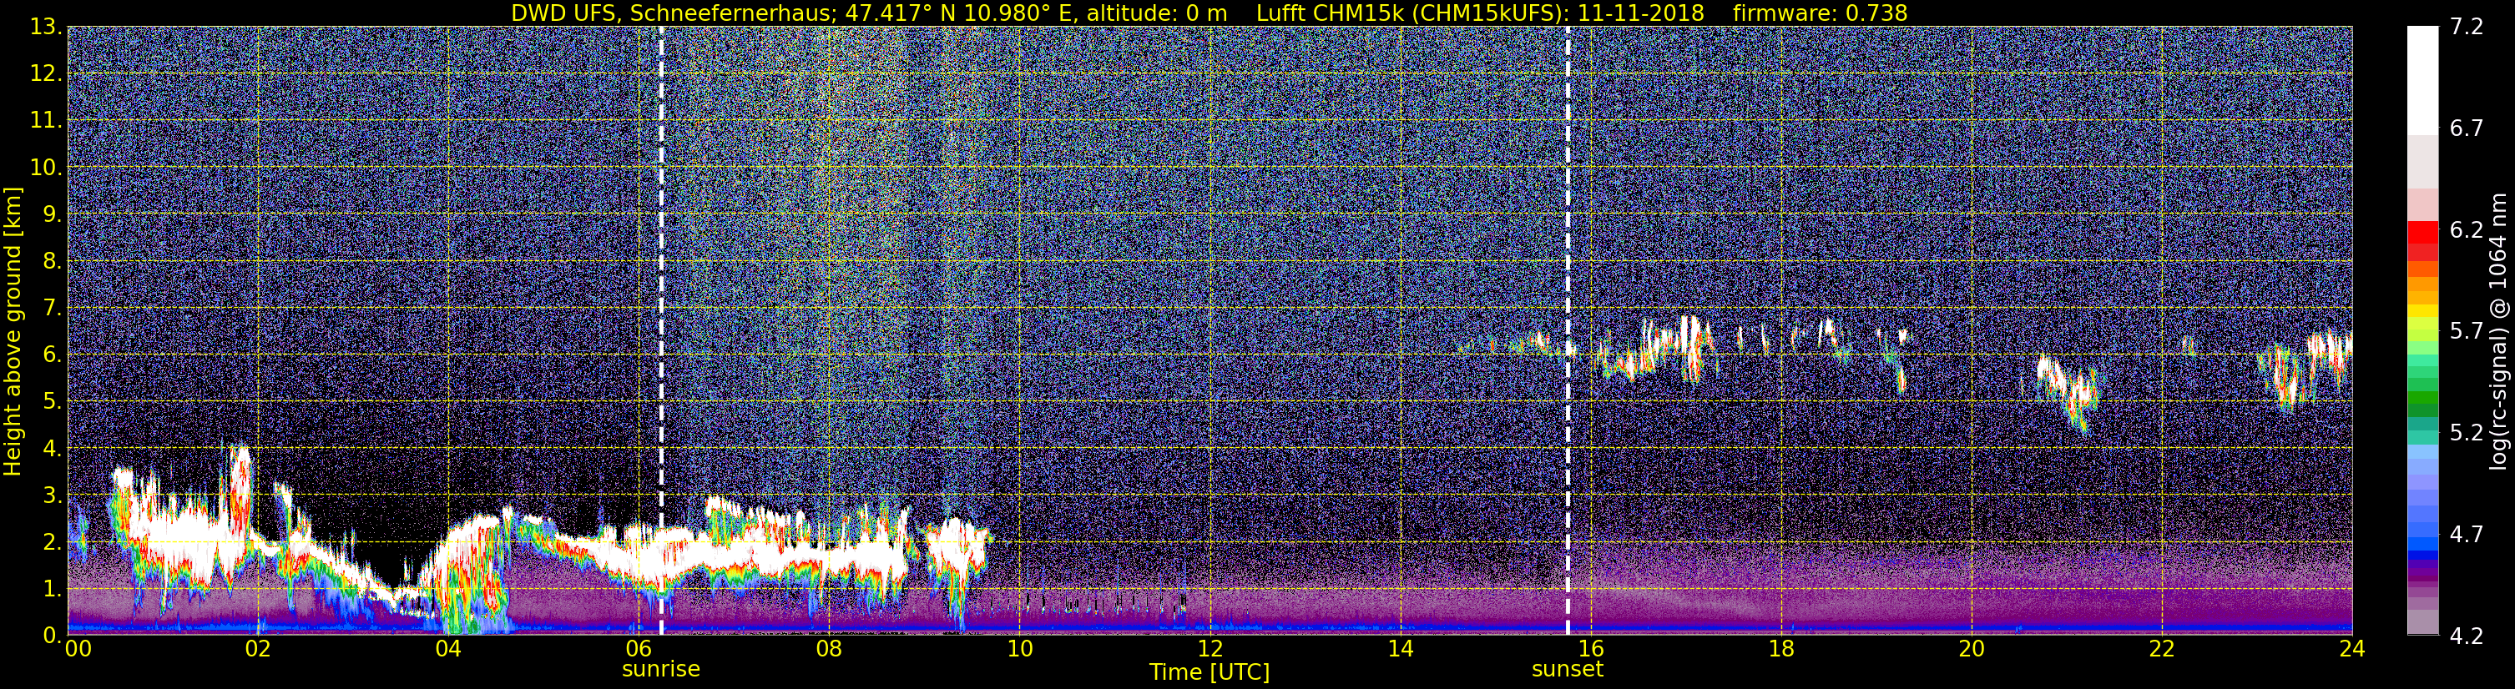Click the y-axis tick label '13.'
Screen dimensions: 2515x689
point(46,28)
